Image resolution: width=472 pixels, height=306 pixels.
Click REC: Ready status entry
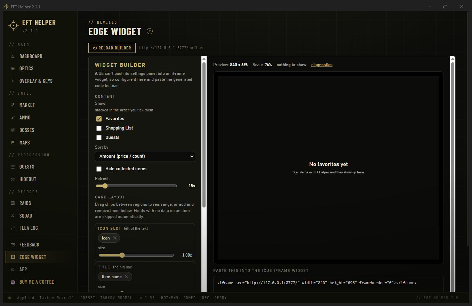(x=215, y=298)
